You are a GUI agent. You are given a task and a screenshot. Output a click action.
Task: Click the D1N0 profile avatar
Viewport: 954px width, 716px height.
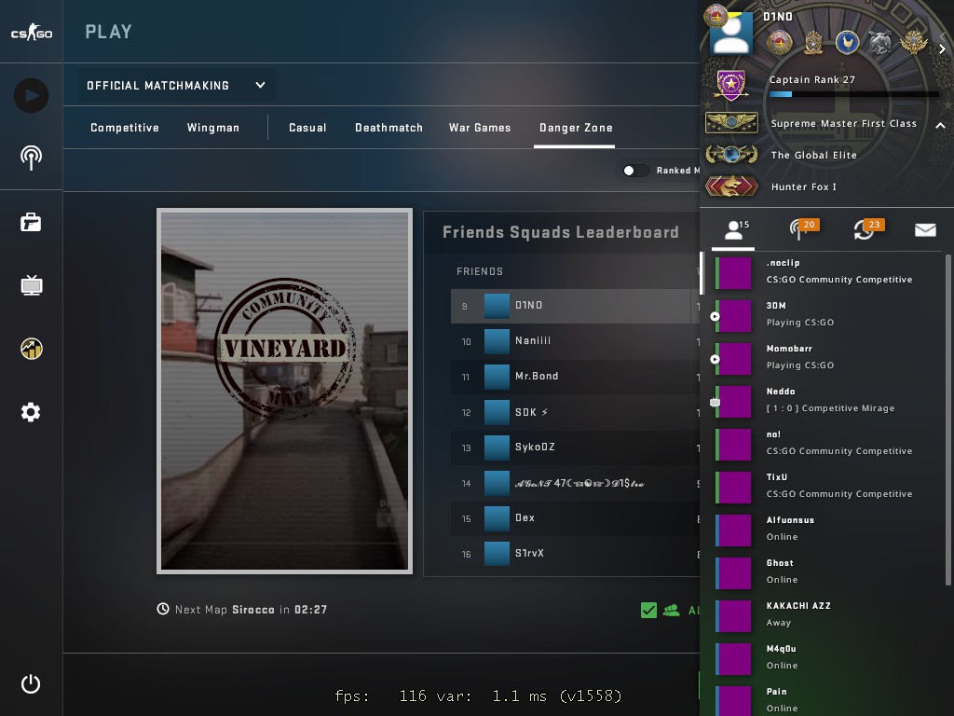(730, 34)
